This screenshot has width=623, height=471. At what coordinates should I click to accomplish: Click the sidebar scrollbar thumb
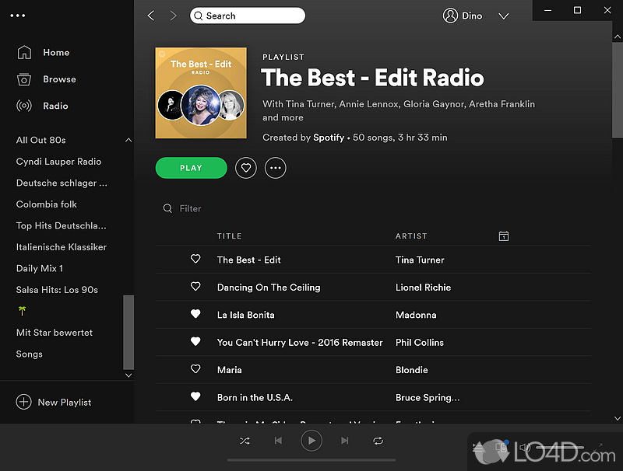(x=128, y=332)
